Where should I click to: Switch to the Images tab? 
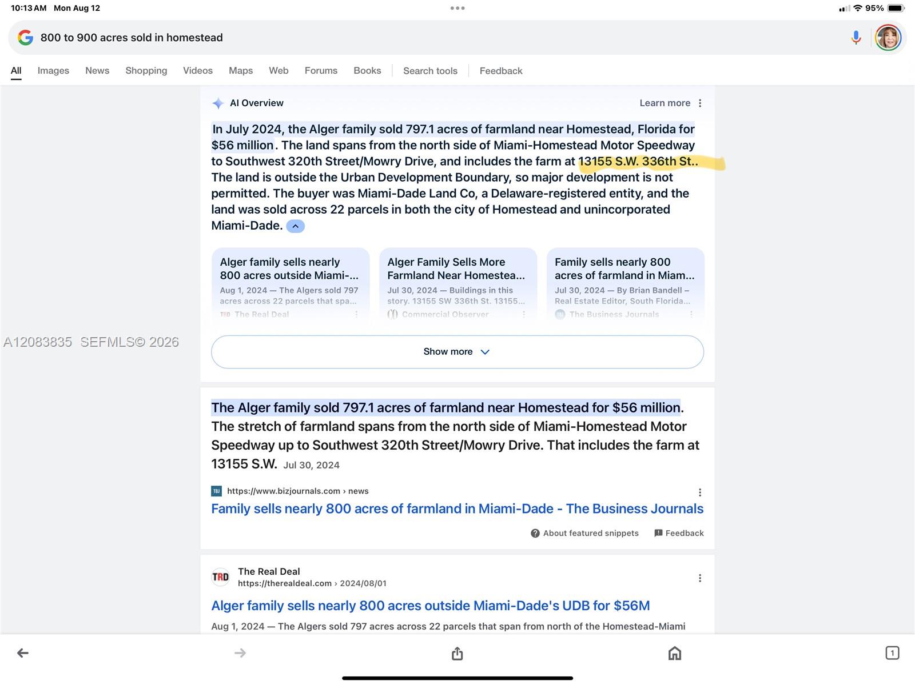[53, 71]
